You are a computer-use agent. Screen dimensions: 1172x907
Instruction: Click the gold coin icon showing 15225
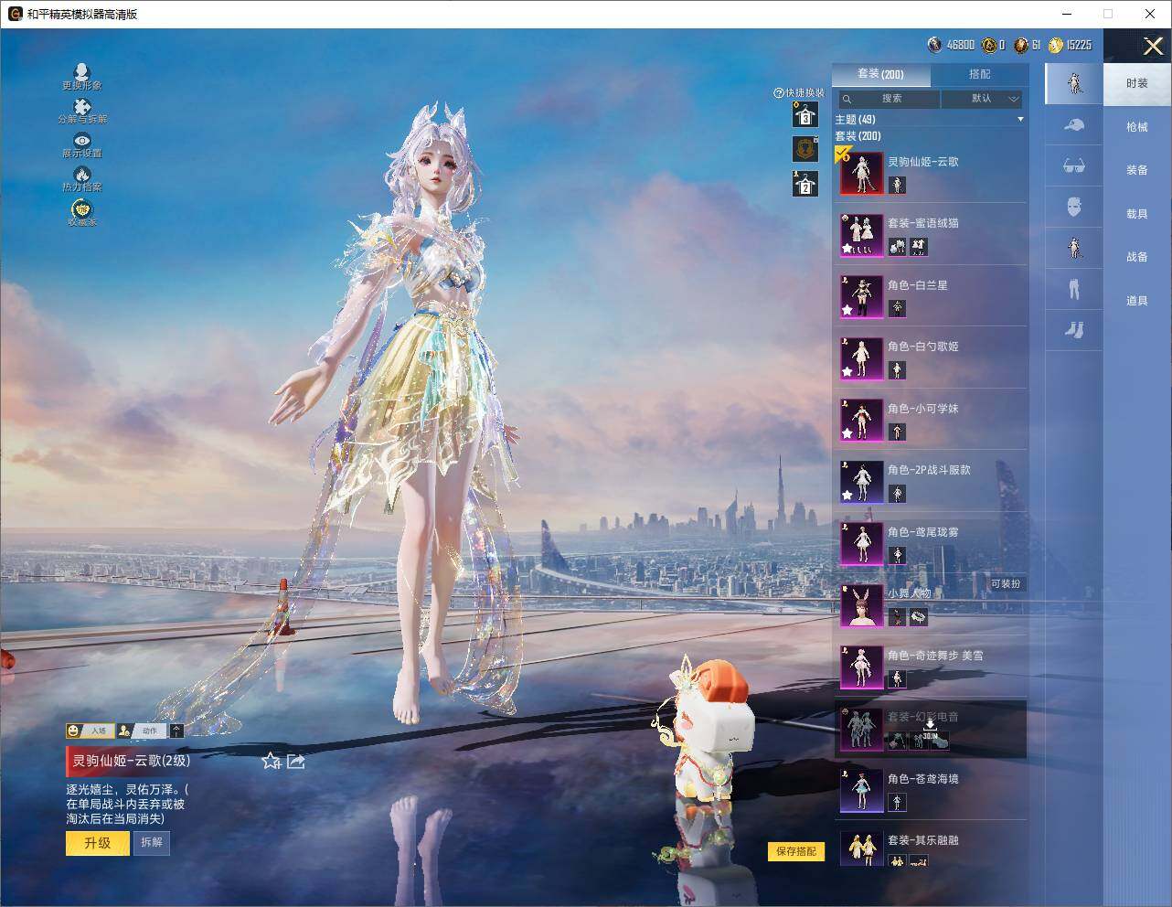pos(1056,45)
